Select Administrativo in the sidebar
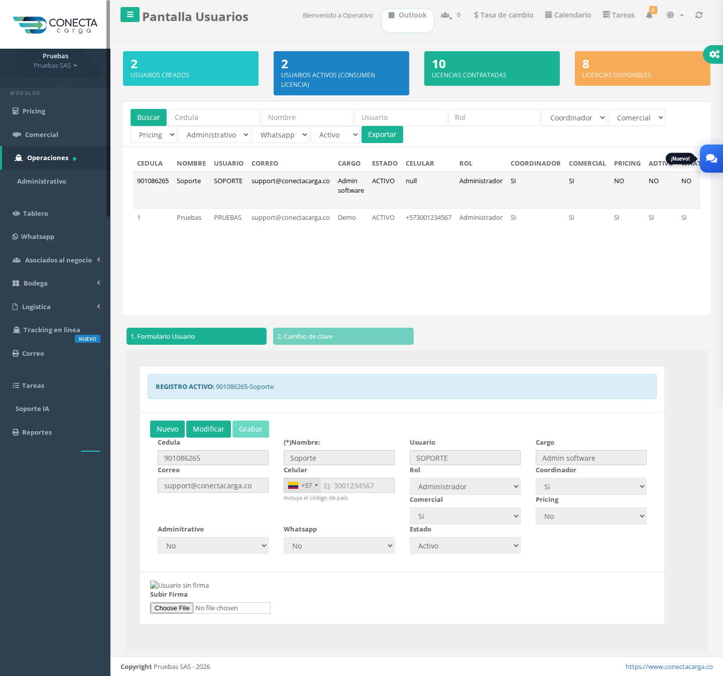723x676 pixels. (x=42, y=181)
